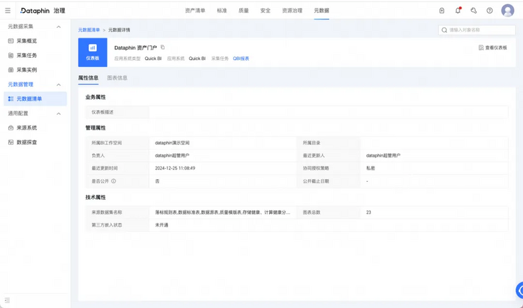
Task: Collapse the 元数据采集 section
Action: click(x=59, y=26)
